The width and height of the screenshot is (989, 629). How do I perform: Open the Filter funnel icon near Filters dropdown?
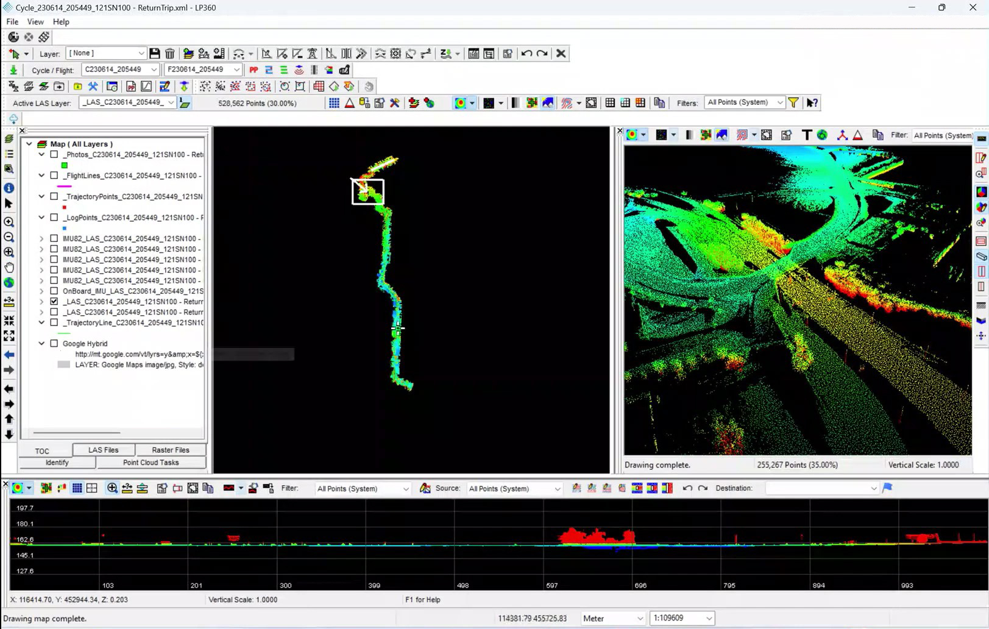tap(793, 102)
